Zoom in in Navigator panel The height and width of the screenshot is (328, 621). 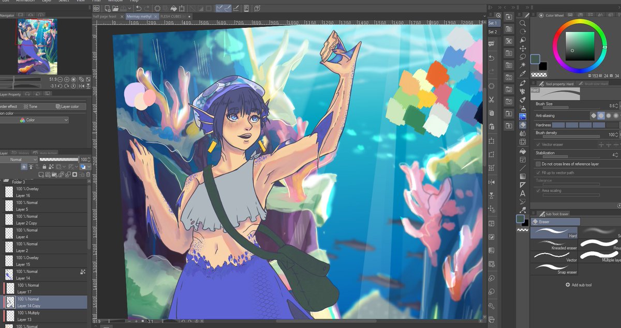coord(67,80)
